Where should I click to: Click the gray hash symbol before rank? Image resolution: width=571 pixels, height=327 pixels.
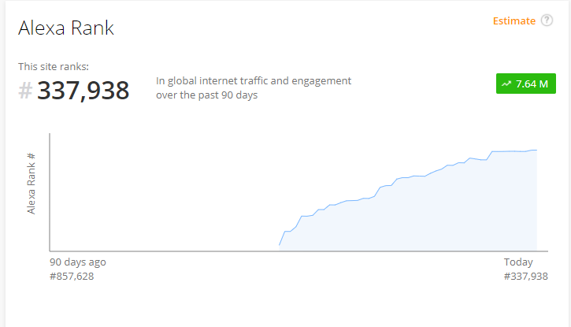pyautogui.click(x=25, y=91)
